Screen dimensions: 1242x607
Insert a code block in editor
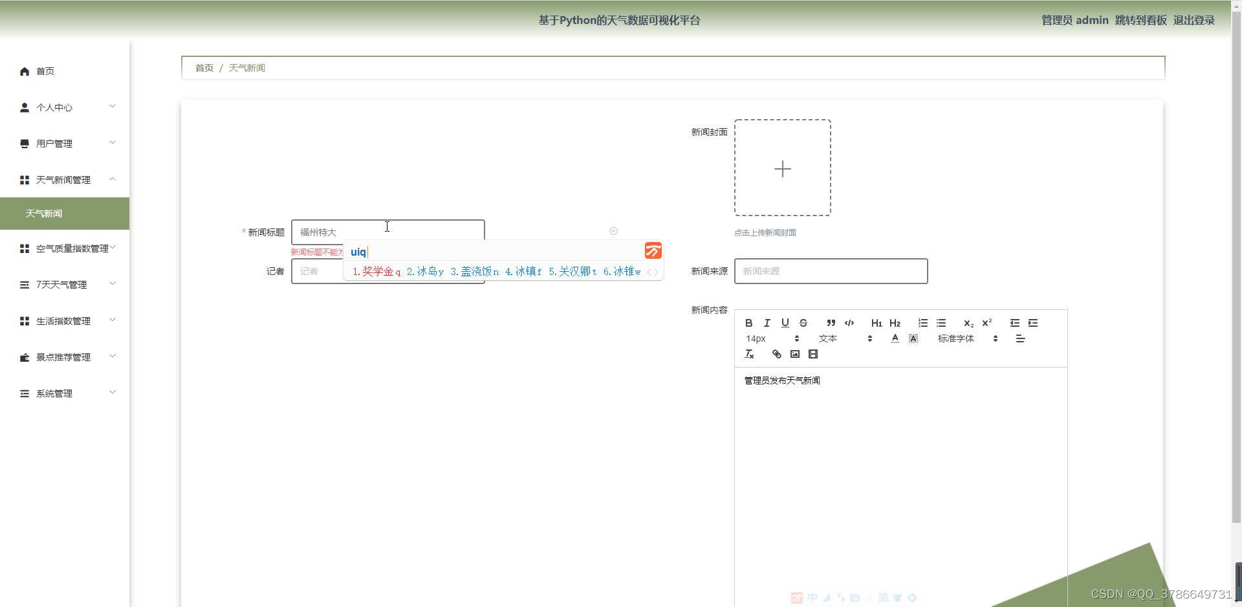[x=849, y=323]
